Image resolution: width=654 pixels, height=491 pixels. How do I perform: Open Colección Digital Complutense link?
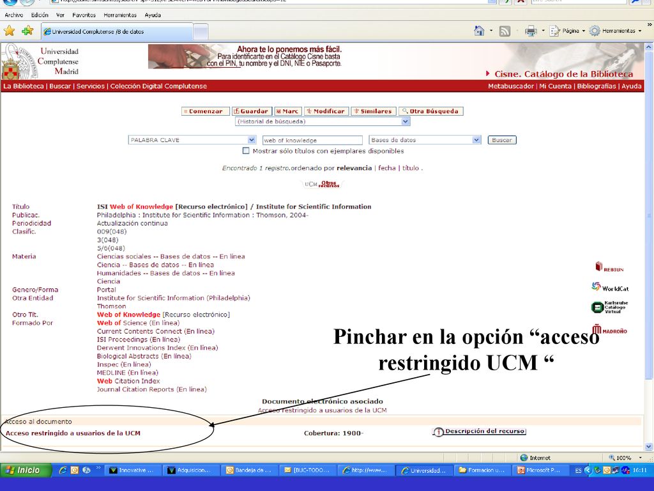click(158, 86)
